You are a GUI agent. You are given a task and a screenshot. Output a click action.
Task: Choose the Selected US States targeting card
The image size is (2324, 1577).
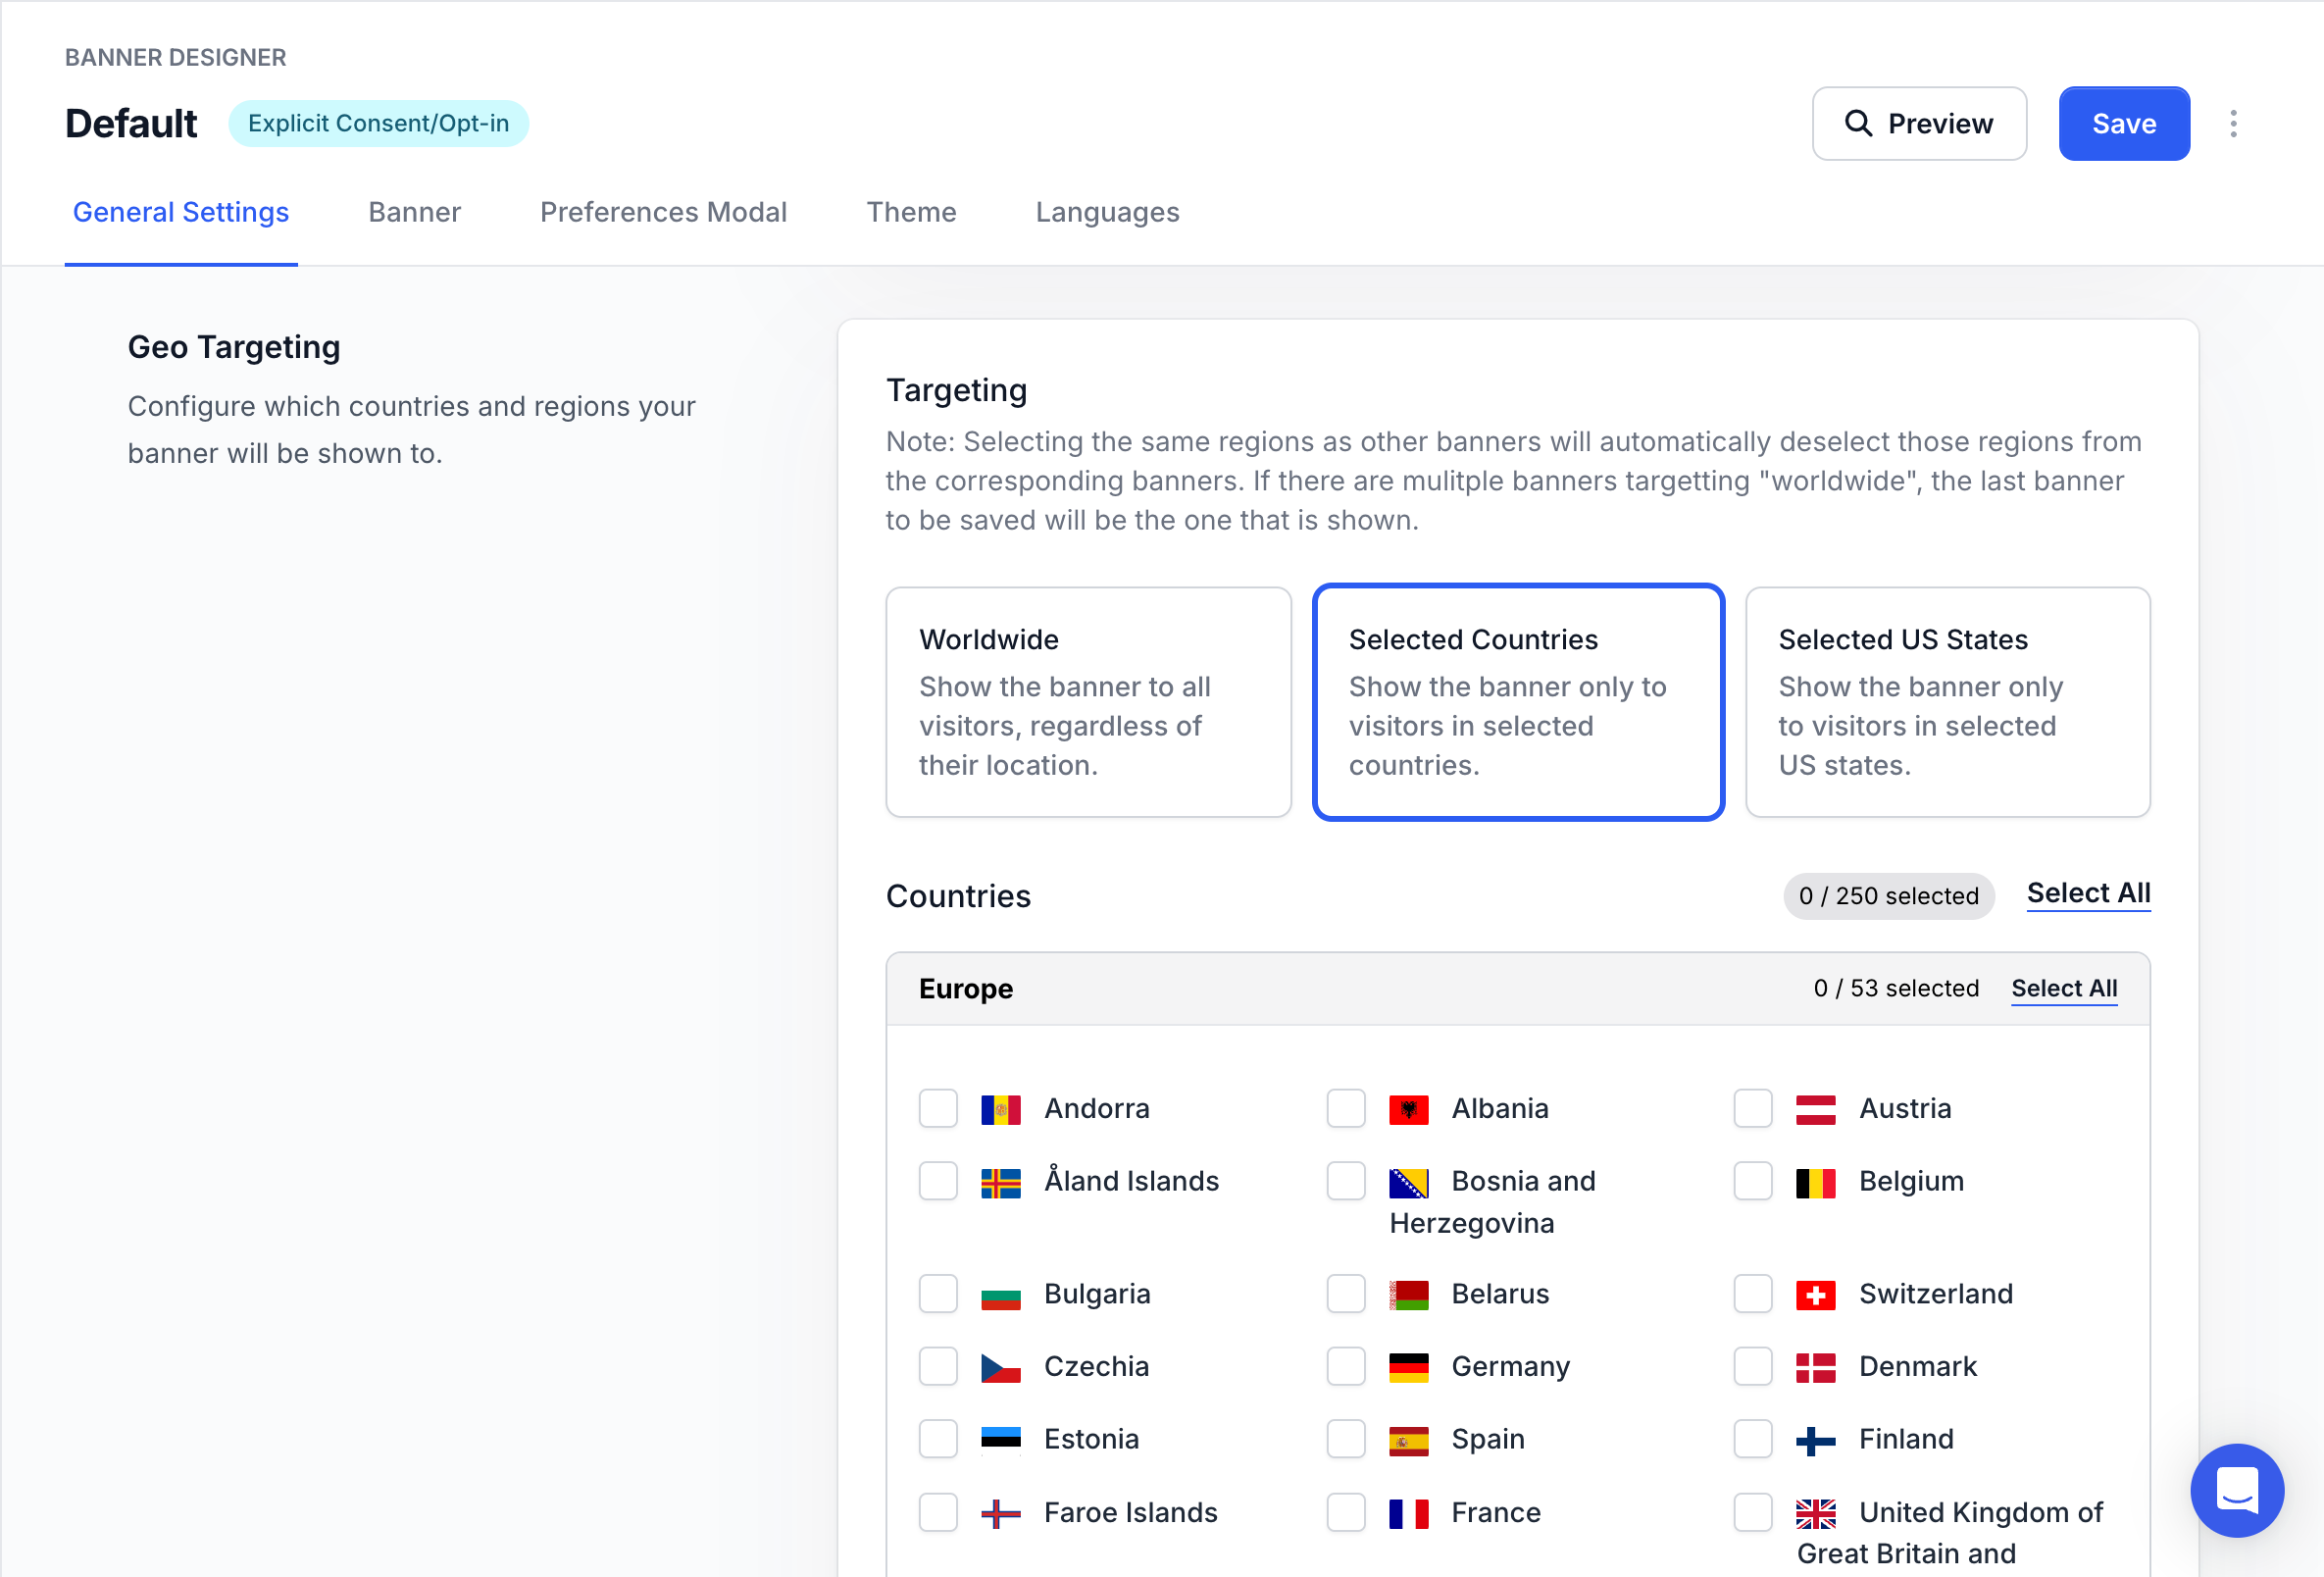pyautogui.click(x=1947, y=702)
